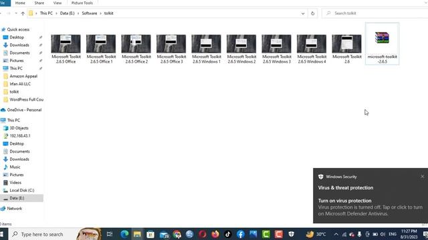Open Videos under This PC
This screenshot has height=240, width=428.
pyautogui.click(x=15, y=183)
